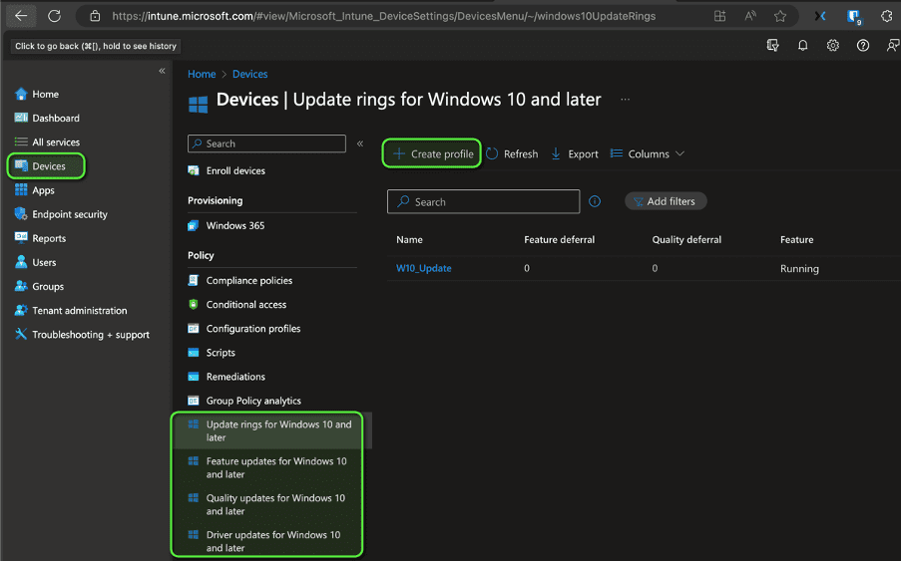The height and width of the screenshot is (562, 902).
Task: Open Endpoint security in sidebar
Action: [x=69, y=214]
